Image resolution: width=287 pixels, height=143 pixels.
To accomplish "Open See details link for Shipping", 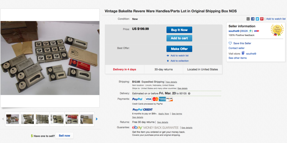I will [x=172, y=82].
